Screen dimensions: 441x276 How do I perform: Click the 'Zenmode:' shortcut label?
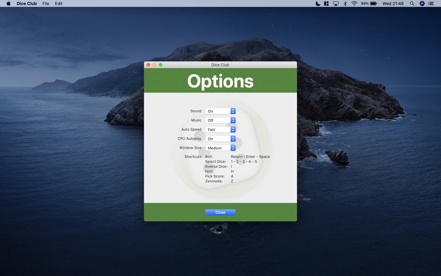point(214,181)
